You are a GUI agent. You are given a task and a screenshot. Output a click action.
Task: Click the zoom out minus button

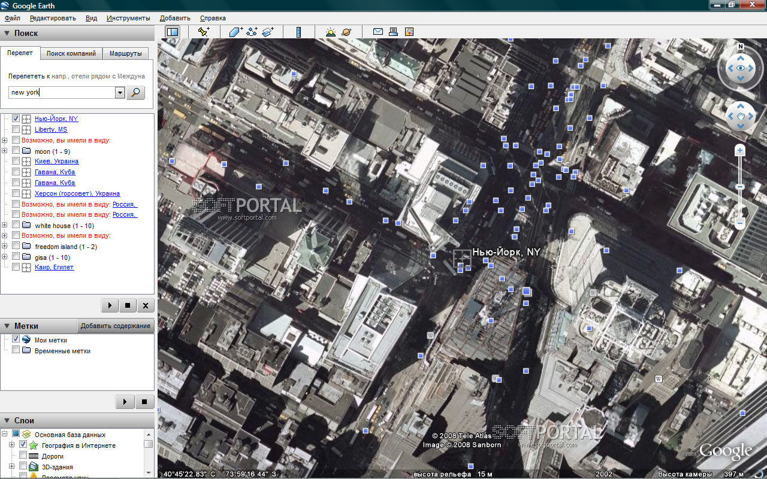[740, 224]
